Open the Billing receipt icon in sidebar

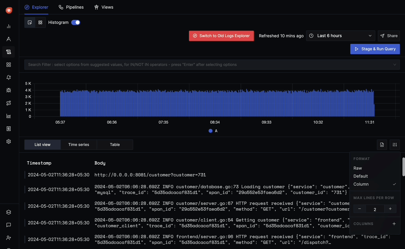[x=9, y=129]
